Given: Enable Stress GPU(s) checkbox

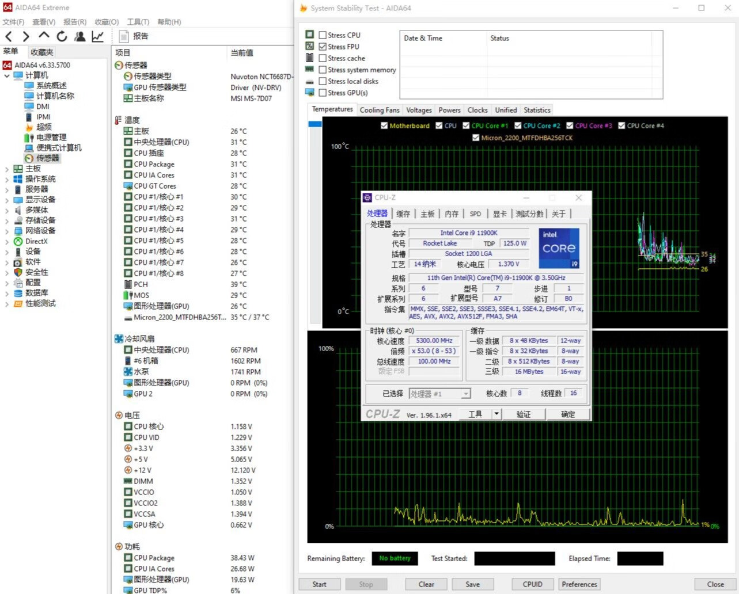Looking at the screenshot, I should (323, 93).
